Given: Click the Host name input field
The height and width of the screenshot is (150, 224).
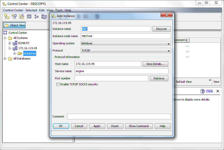Looking at the screenshot, I should (x=108, y=64).
